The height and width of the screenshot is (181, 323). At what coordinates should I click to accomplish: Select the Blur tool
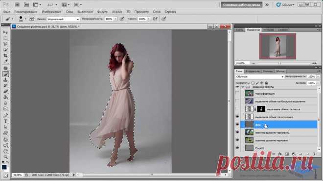click(x=5, y=103)
